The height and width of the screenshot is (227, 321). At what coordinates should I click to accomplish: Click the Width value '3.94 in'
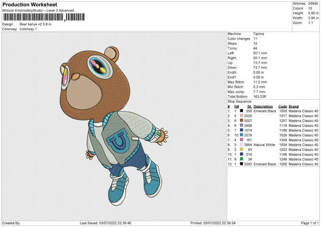coord(313,18)
